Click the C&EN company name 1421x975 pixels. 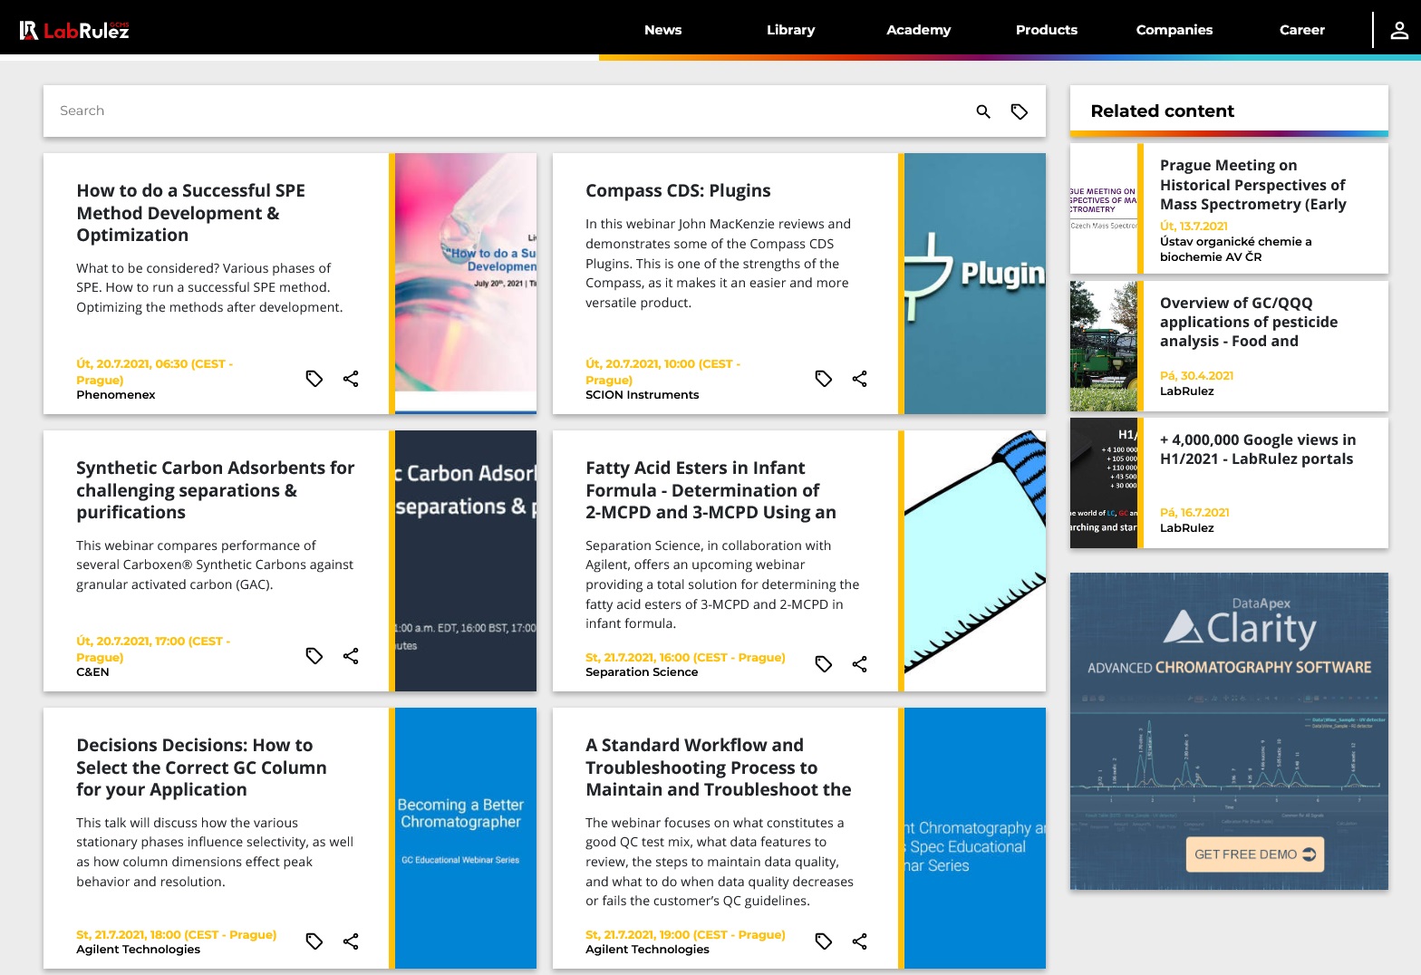pos(92,672)
